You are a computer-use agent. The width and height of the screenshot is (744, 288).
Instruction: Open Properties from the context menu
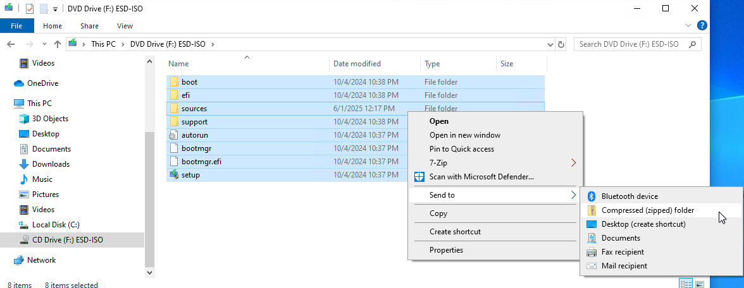point(495,249)
